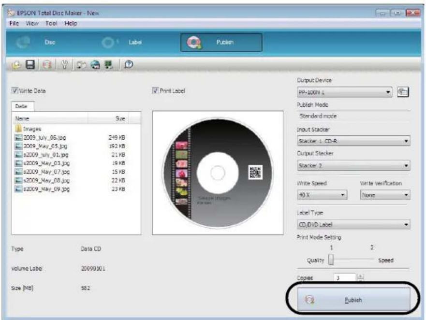Click the globe image toolbar icon

[95, 65]
